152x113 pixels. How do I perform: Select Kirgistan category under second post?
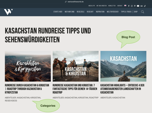click(x=83, y=98)
